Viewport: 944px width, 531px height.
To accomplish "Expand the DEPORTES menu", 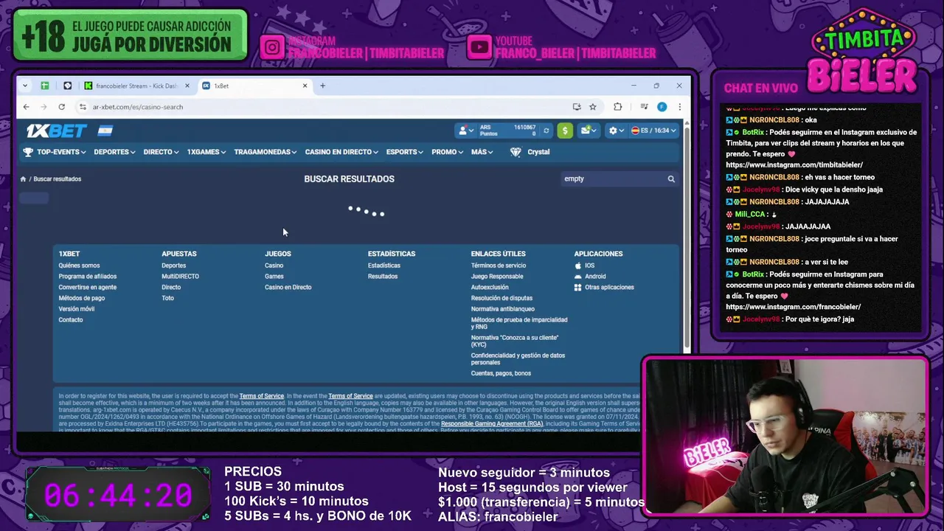I will pos(114,152).
